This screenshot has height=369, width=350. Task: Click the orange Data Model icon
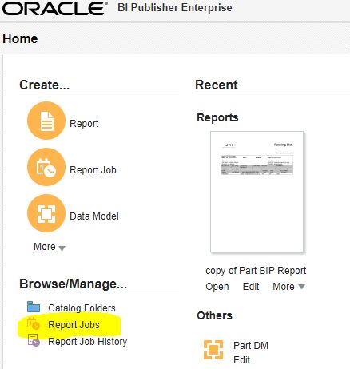tap(46, 213)
